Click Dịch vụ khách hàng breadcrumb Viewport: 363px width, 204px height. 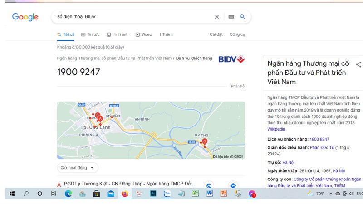(x=194, y=58)
